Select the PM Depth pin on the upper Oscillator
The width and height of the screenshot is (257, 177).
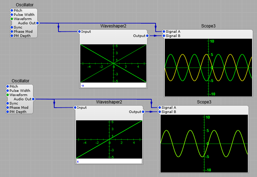tap(12, 36)
